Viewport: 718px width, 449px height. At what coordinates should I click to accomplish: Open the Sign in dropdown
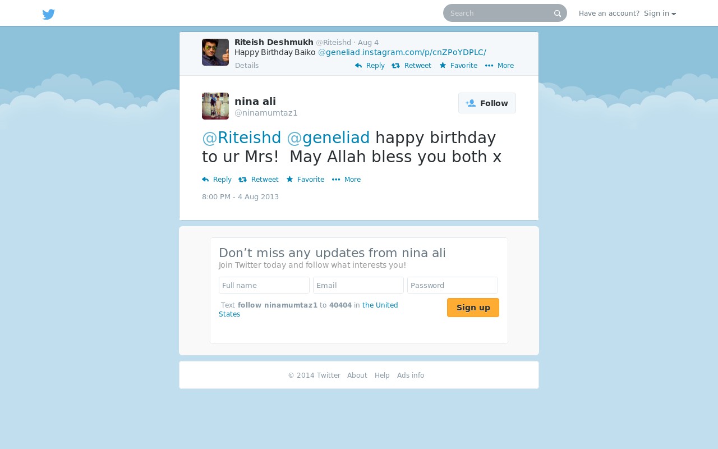(660, 13)
